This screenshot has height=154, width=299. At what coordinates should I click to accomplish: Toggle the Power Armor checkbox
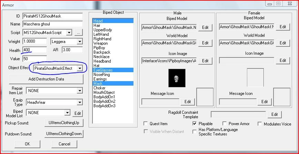coord(225,124)
